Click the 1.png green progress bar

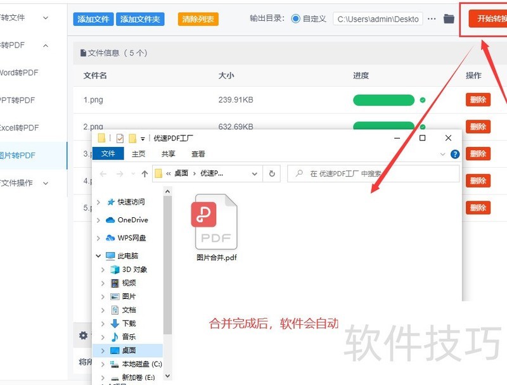click(x=383, y=100)
